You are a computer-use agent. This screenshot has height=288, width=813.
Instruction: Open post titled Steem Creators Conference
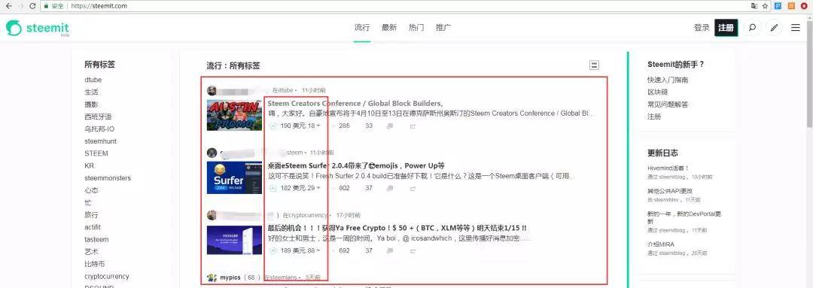[355, 104]
